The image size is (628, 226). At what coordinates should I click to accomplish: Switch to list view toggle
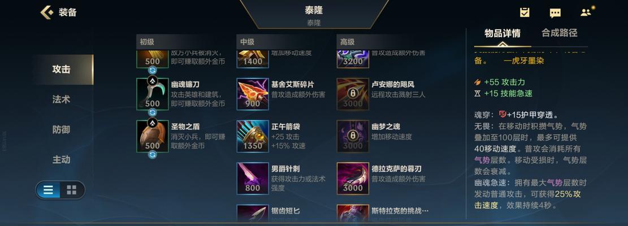(x=48, y=190)
